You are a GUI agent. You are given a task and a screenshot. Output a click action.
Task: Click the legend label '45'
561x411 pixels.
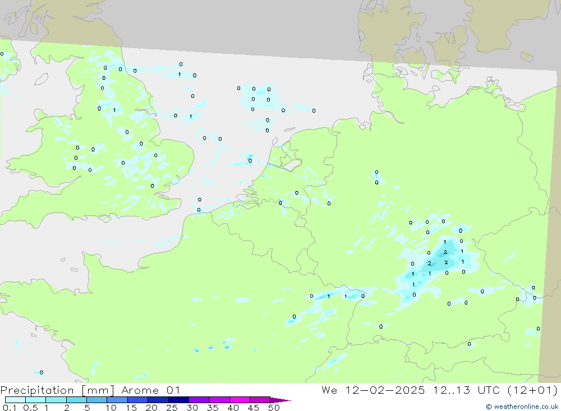coord(254,408)
